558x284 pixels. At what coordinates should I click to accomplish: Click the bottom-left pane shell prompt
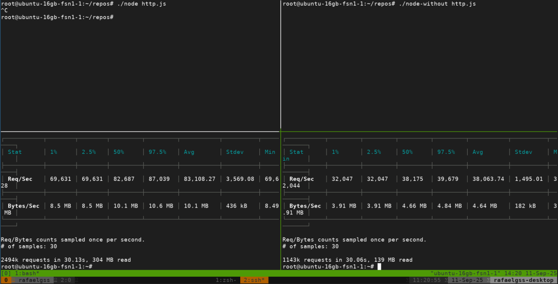(x=47, y=266)
